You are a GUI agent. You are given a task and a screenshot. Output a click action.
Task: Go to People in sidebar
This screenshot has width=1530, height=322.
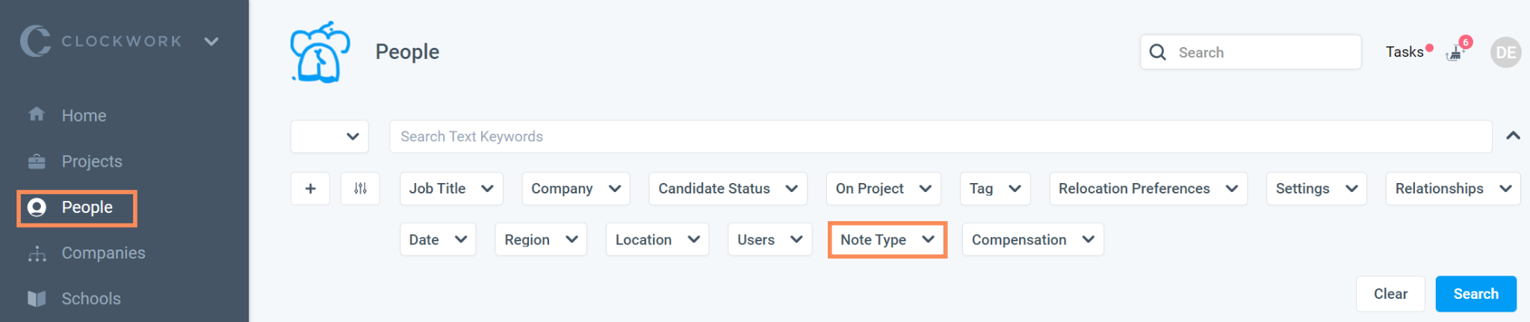pyautogui.click(x=77, y=208)
